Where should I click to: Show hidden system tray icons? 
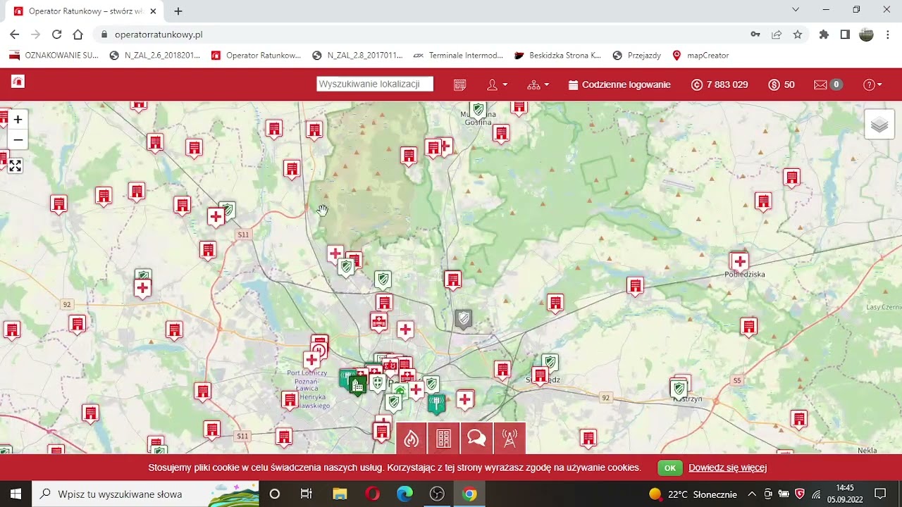752,494
